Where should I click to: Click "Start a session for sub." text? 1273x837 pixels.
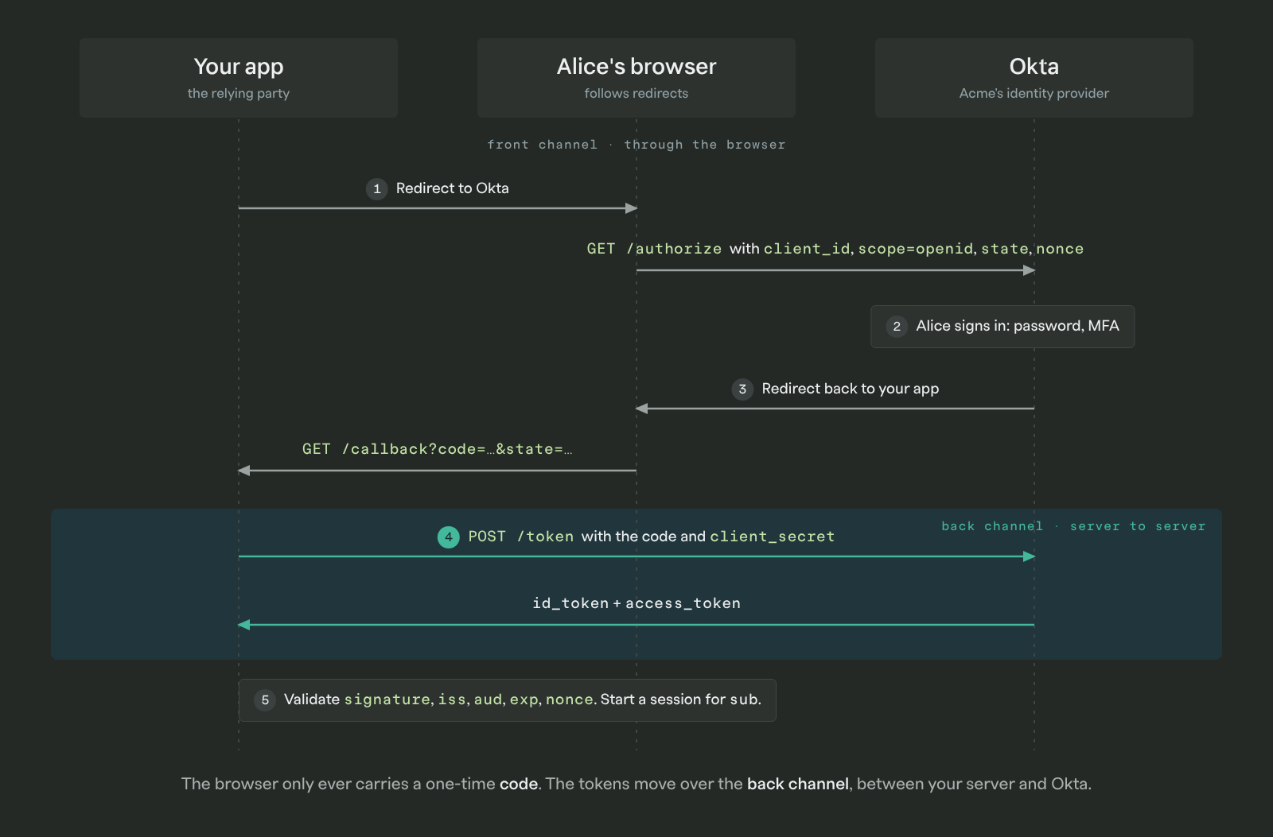tap(680, 699)
